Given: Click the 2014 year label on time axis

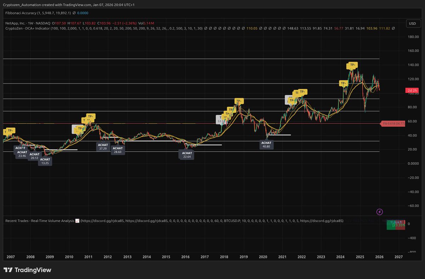Looking at the screenshot, I should [147, 256].
